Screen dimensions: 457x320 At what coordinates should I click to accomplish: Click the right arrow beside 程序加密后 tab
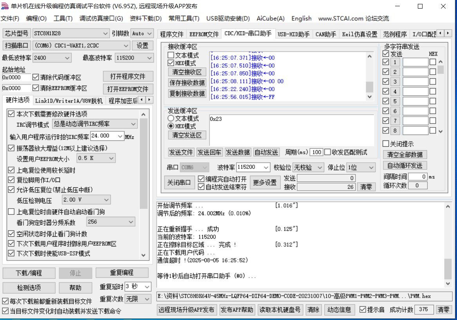tap(149, 100)
